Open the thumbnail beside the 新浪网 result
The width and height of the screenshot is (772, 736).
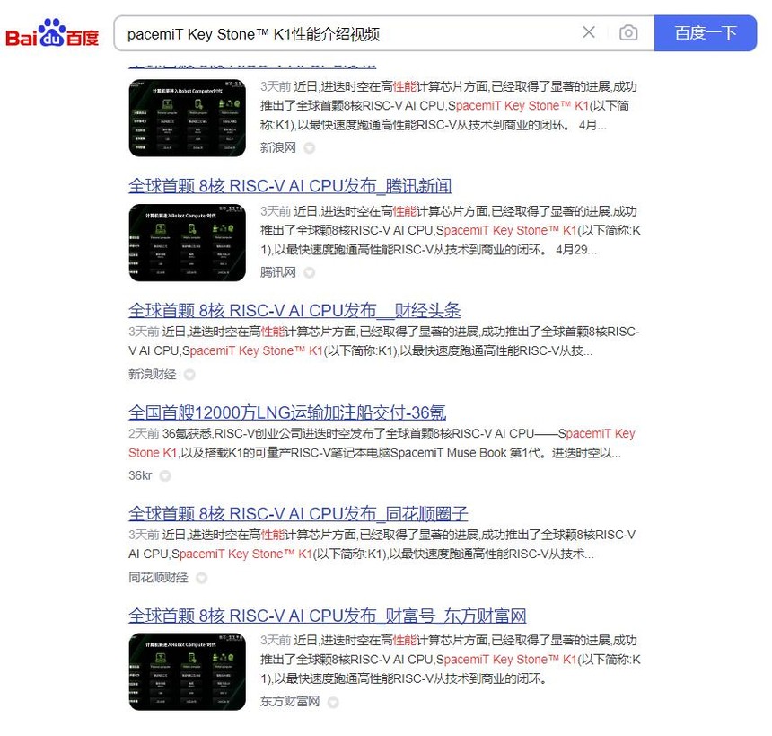pos(187,118)
